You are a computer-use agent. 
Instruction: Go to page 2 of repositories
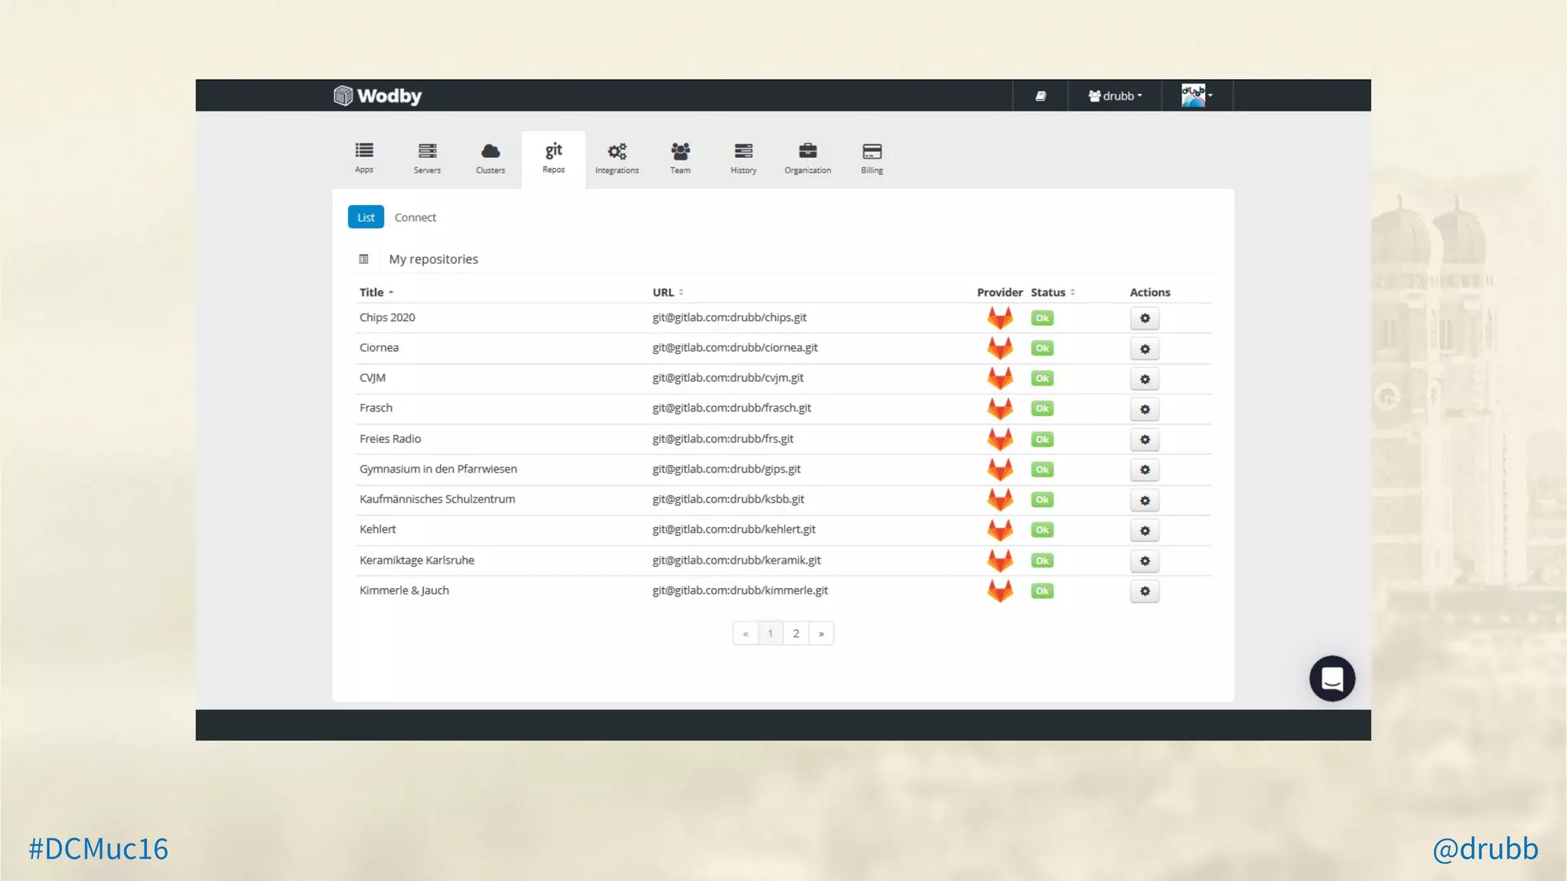tap(796, 633)
